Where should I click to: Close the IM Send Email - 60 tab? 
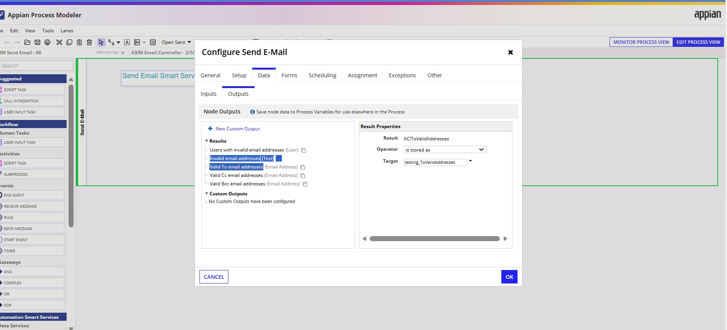pyautogui.click(x=123, y=53)
